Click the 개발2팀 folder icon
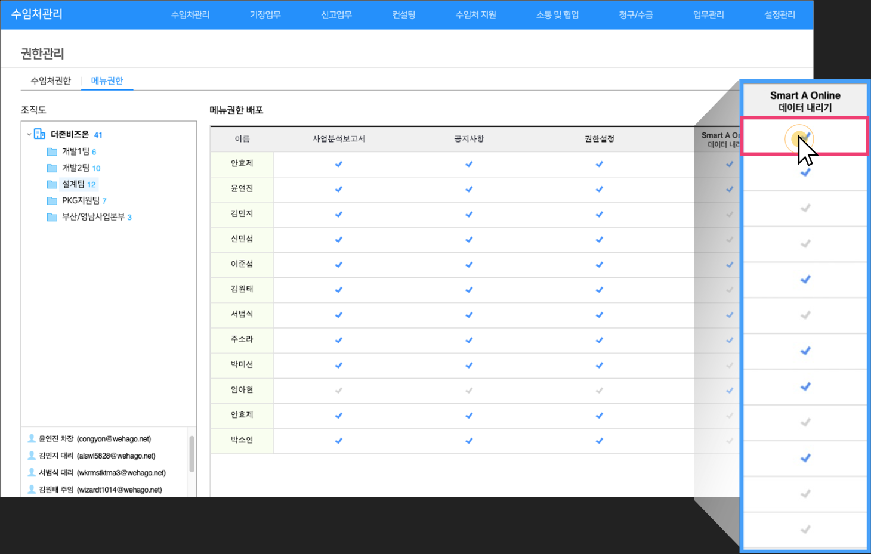The width and height of the screenshot is (871, 554). (52, 168)
